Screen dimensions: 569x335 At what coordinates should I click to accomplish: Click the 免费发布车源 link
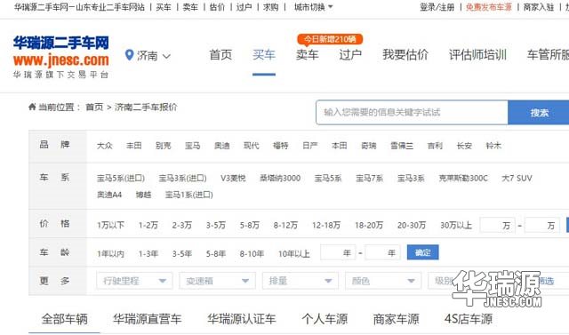point(489,7)
